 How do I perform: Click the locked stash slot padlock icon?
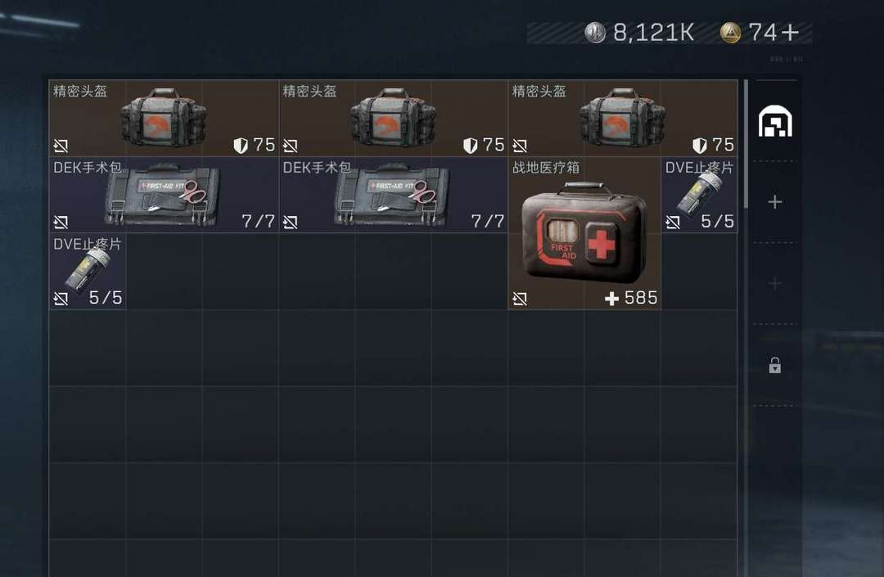click(x=775, y=365)
